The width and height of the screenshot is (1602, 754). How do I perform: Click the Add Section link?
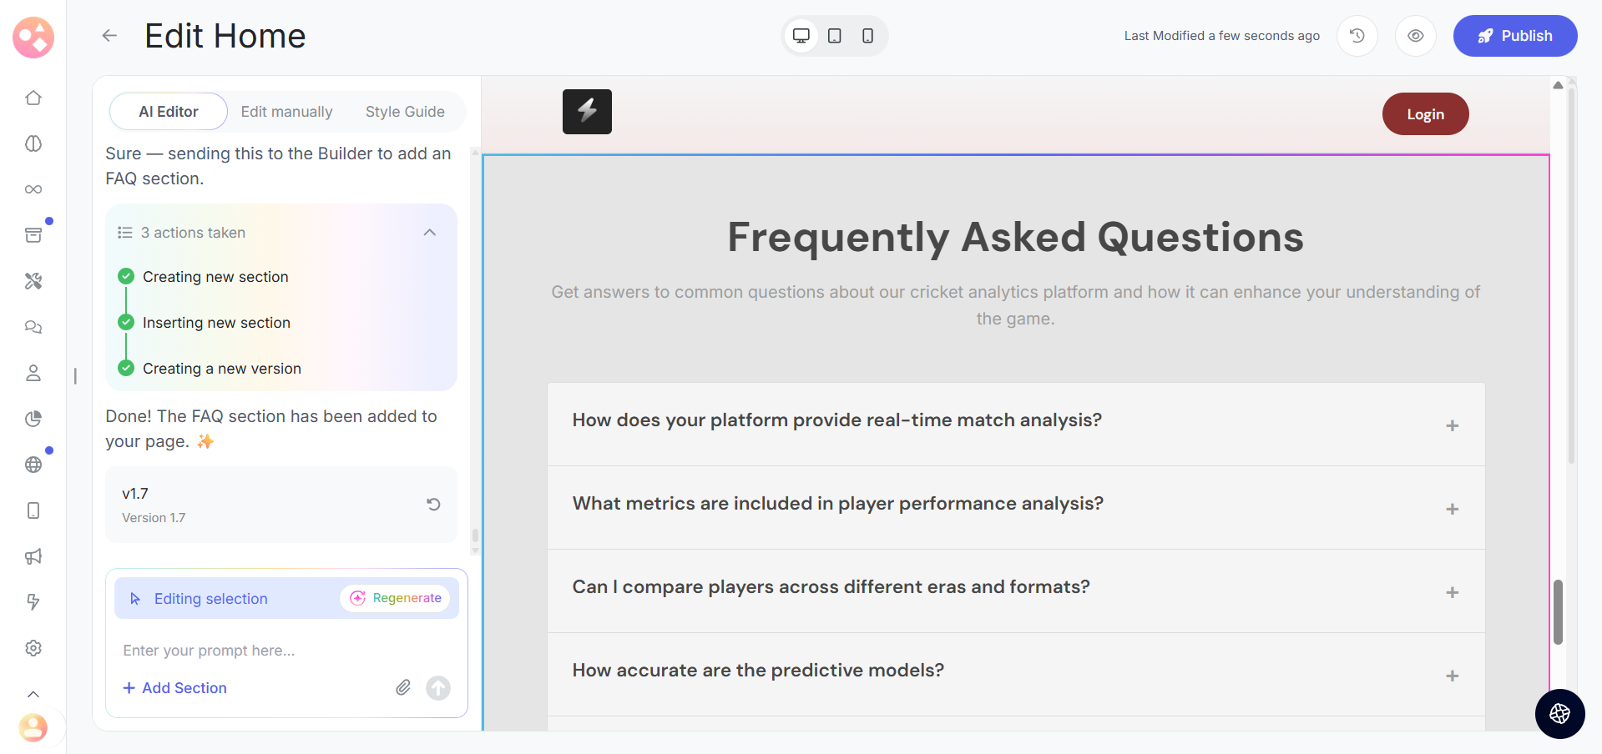tap(175, 688)
